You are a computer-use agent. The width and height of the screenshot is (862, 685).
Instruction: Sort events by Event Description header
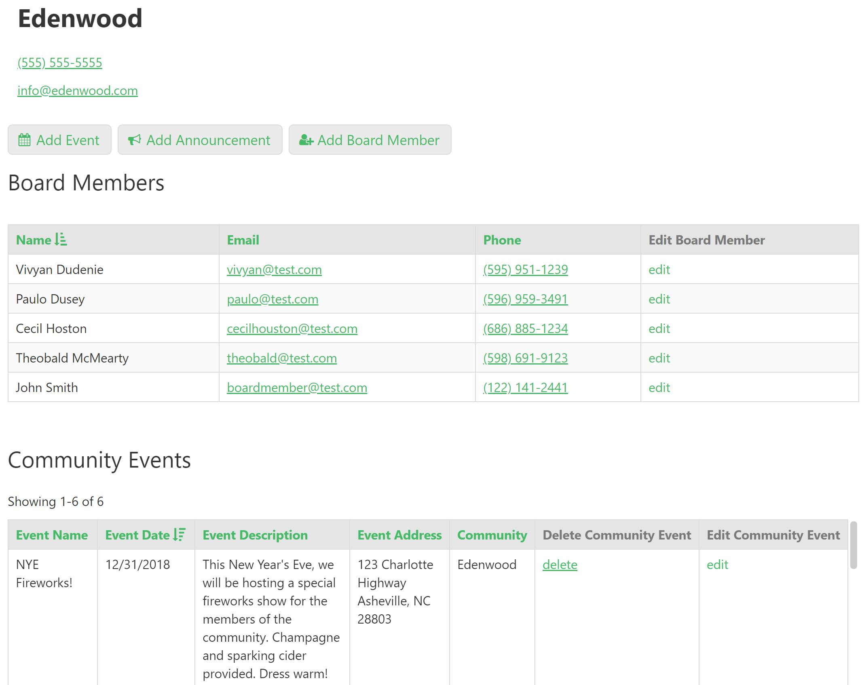point(255,535)
